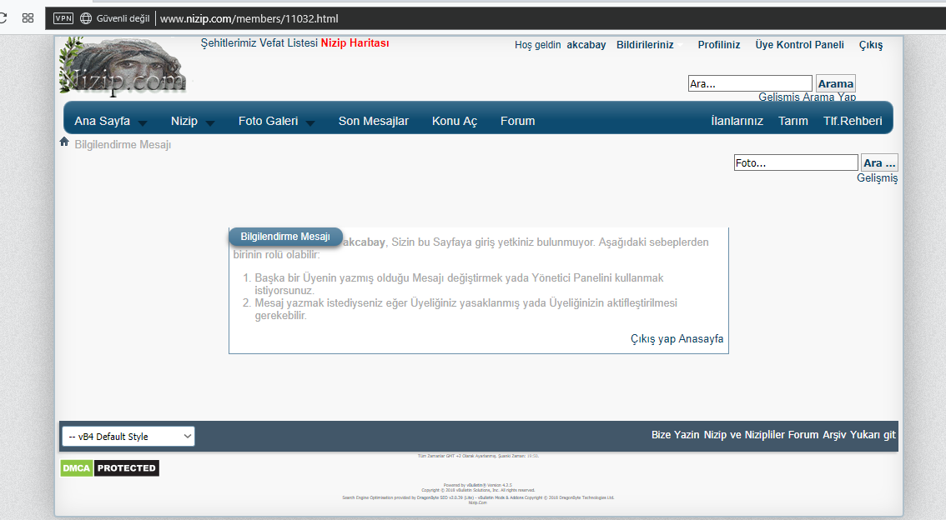Open İlanlarınız in the navbar

[x=737, y=121]
